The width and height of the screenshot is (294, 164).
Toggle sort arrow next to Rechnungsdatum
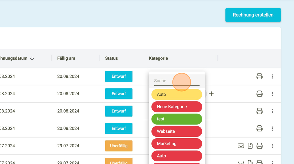(x=32, y=58)
